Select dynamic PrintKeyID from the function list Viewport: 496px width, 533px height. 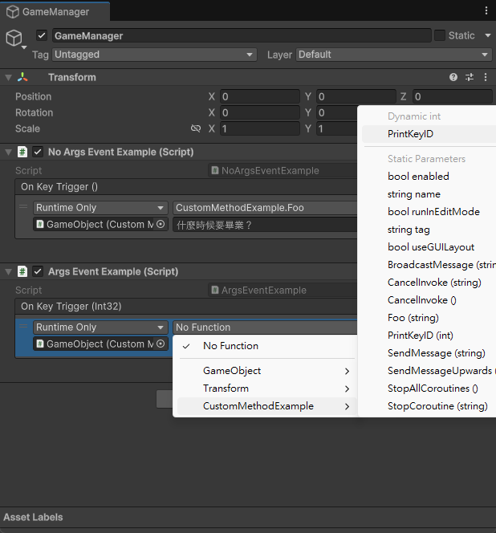tap(410, 134)
